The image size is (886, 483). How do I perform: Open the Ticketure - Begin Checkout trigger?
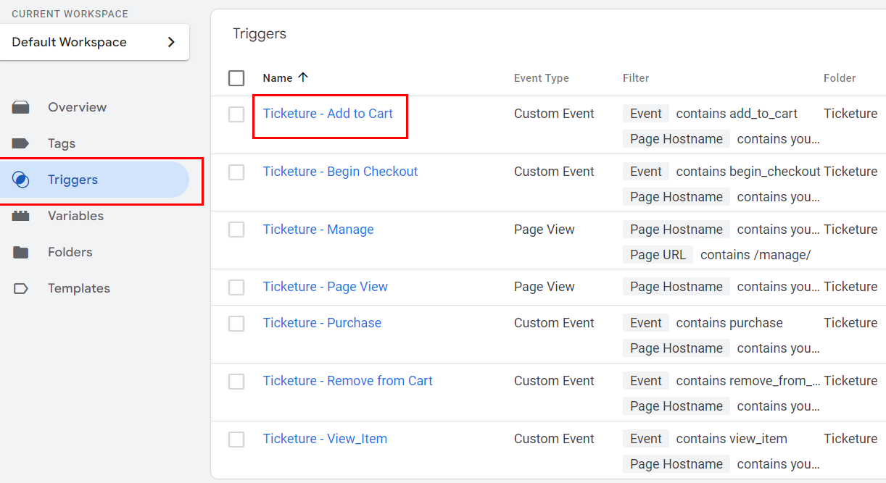tap(340, 172)
